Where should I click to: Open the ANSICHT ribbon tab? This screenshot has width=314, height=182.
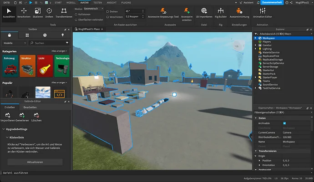(x=111, y=3)
